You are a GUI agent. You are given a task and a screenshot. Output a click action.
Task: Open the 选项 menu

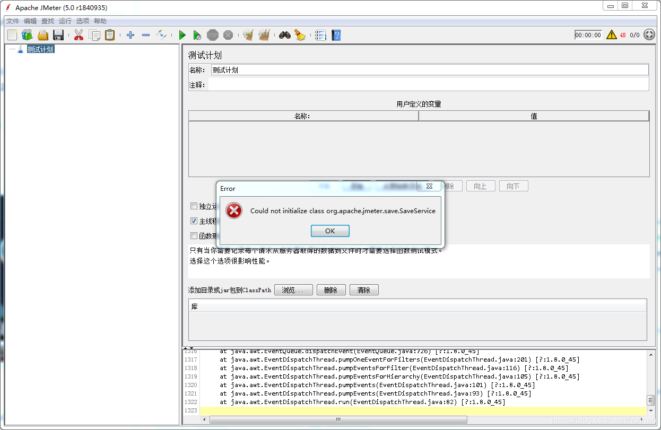[83, 21]
